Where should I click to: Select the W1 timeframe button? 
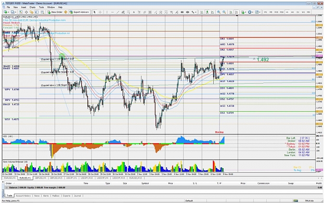(x=303, y=12)
